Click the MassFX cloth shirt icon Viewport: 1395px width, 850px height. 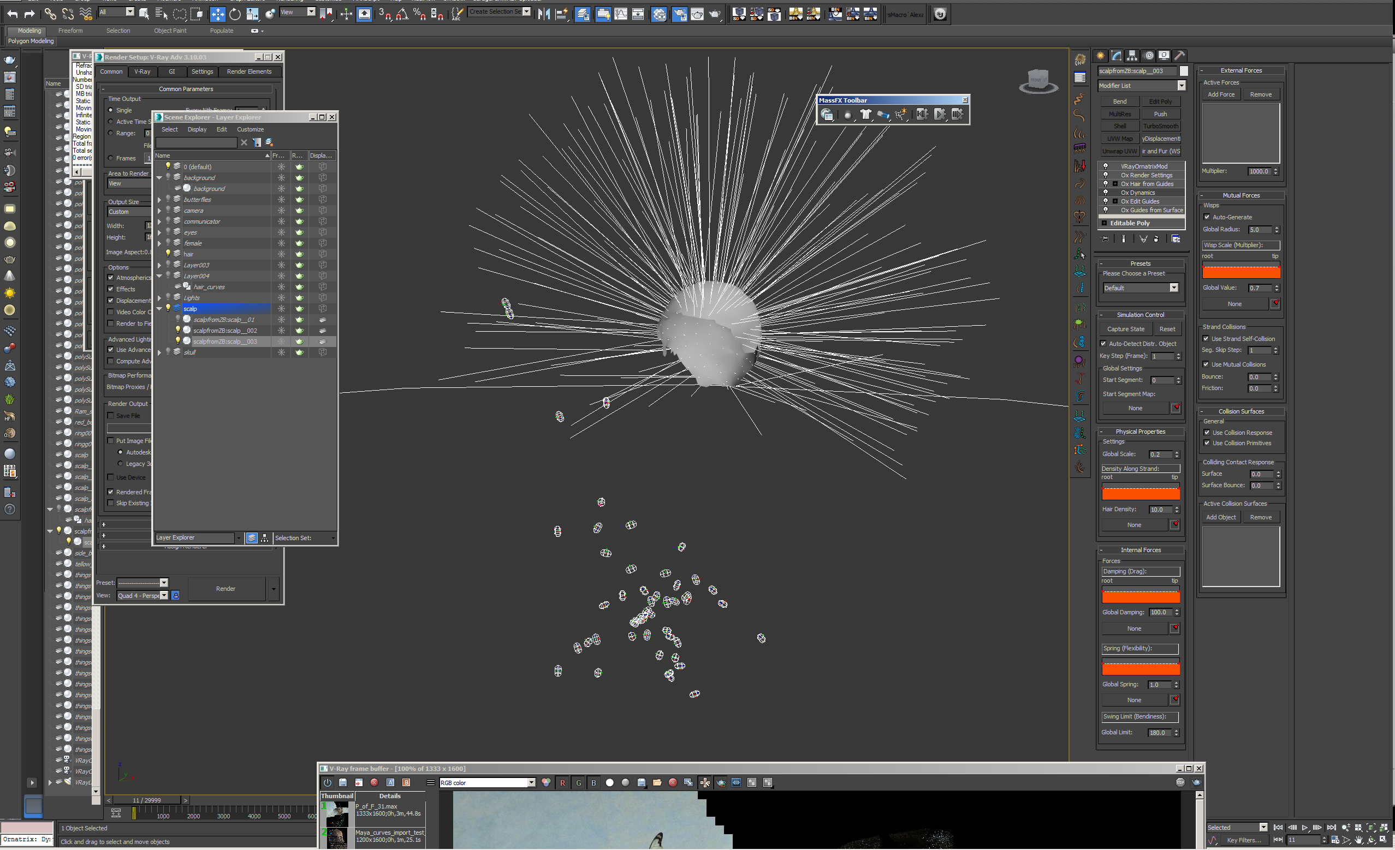[x=865, y=115]
